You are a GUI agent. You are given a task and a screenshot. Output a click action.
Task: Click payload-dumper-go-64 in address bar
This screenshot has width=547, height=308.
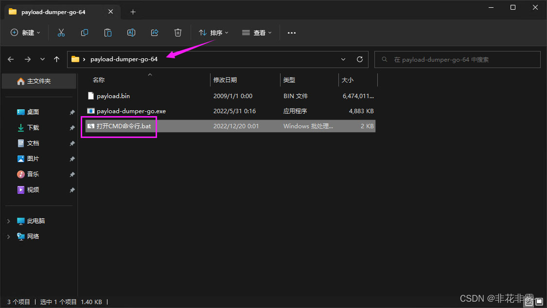pyautogui.click(x=124, y=59)
